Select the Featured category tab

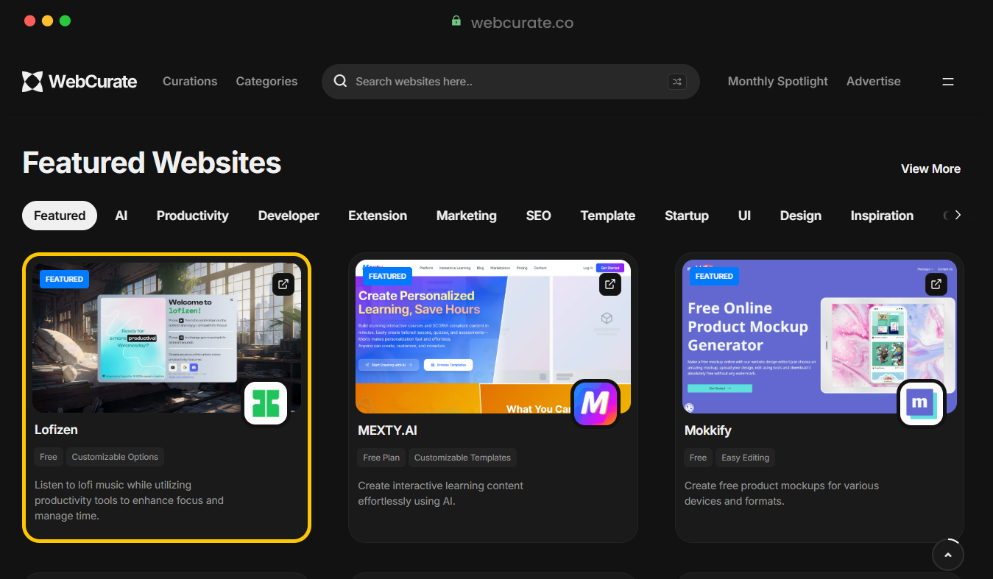(60, 216)
